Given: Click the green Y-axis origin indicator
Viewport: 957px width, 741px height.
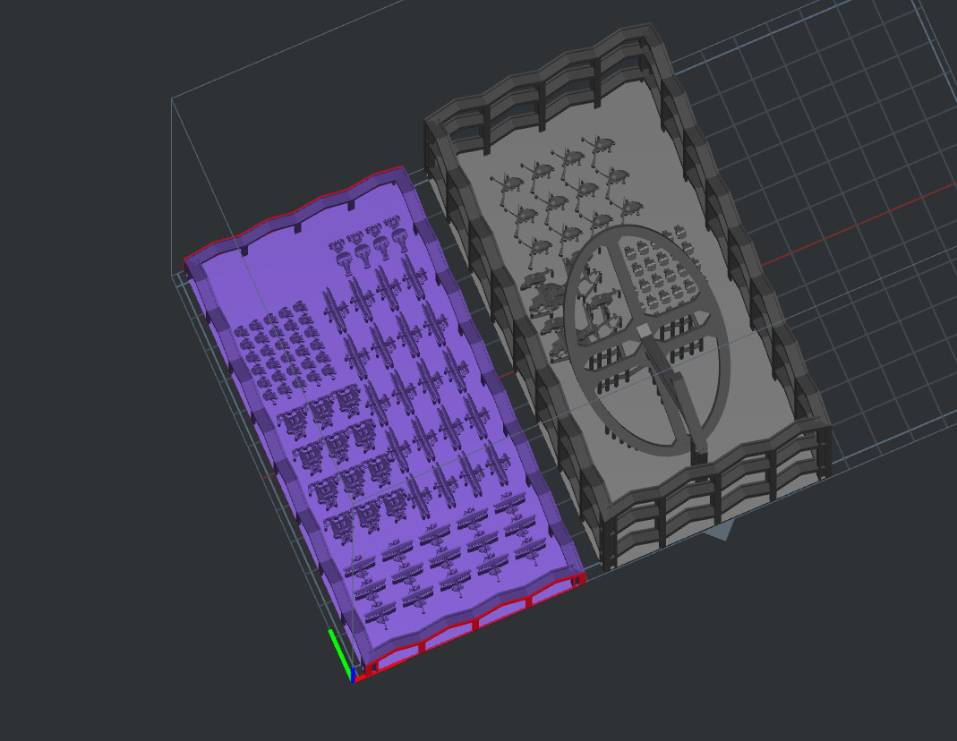Looking at the screenshot, I should coord(340,656).
